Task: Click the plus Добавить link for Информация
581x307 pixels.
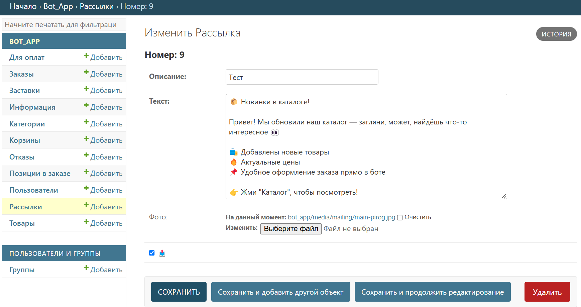Action: click(103, 107)
